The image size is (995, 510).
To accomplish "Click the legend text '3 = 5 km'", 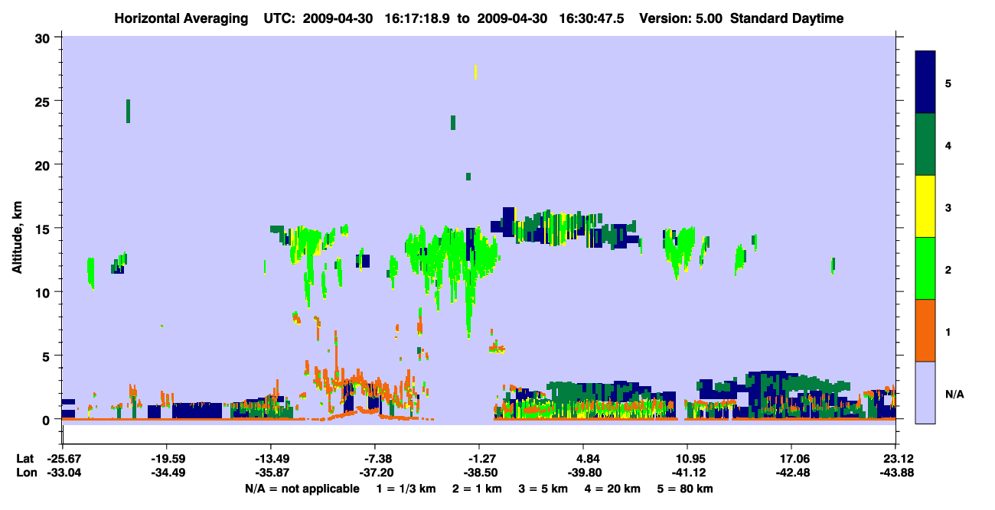I will pyautogui.click(x=544, y=489).
